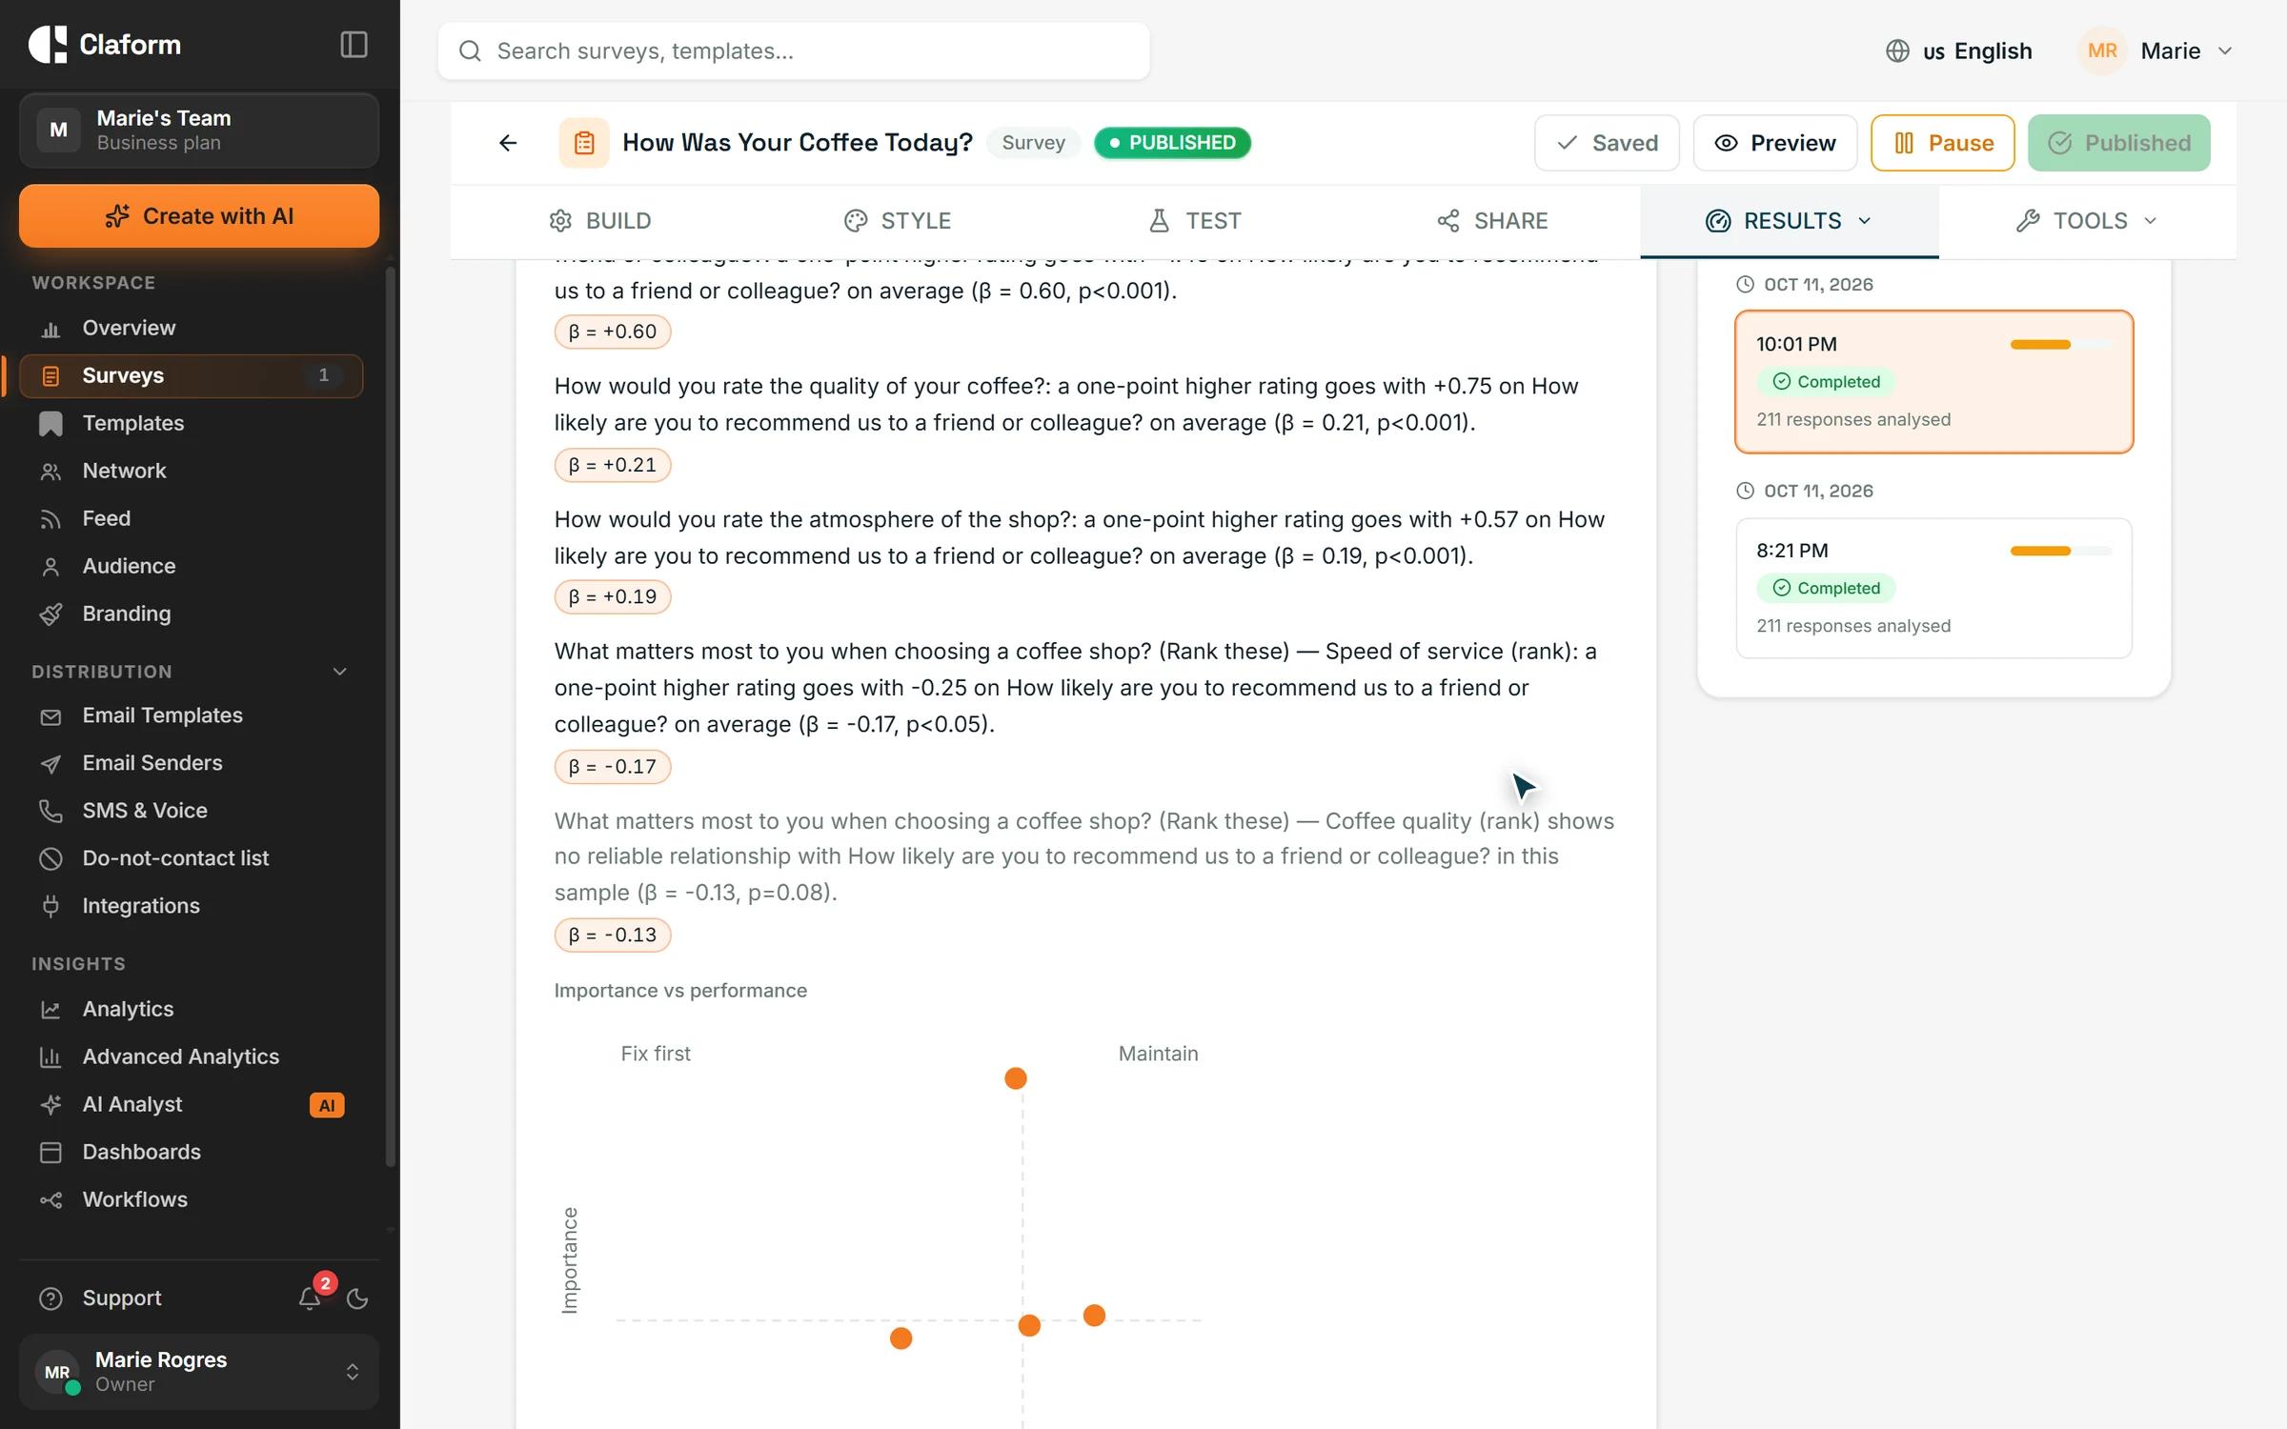This screenshot has height=1429, width=2287.
Task: Select the 10:01 PM analysis run
Action: (1933, 382)
